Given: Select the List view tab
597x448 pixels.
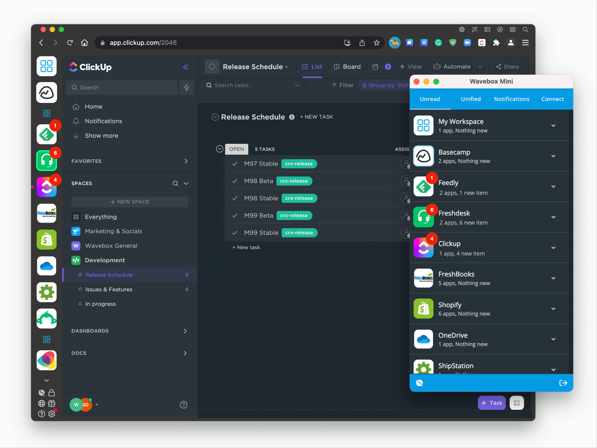Looking at the screenshot, I should [x=312, y=67].
